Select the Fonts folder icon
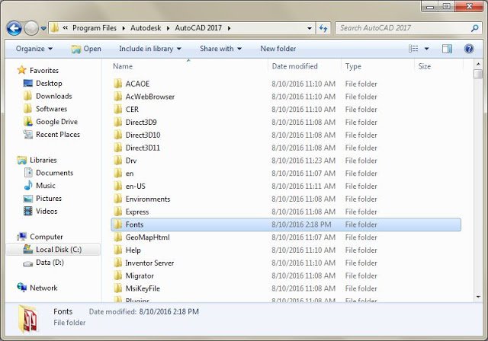Screen dimensions: 488x341 (118, 225)
